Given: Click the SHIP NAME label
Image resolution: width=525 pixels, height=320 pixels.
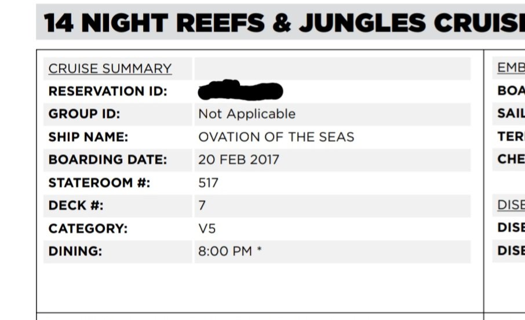Looking at the screenshot, I should click(x=88, y=137).
